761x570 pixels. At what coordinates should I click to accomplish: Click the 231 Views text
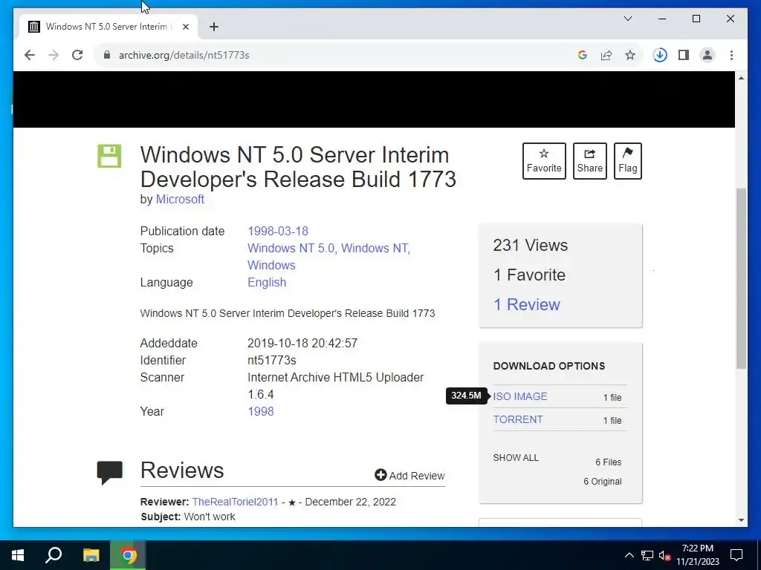(x=530, y=245)
